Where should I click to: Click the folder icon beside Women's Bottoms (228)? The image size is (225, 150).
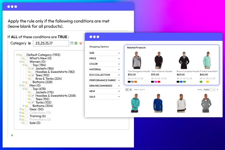26,82
